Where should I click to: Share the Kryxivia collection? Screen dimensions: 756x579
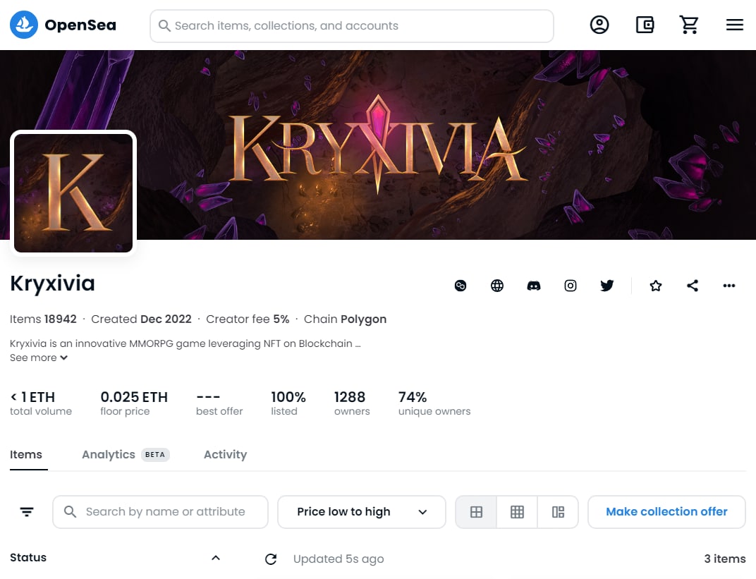tap(693, 286)
